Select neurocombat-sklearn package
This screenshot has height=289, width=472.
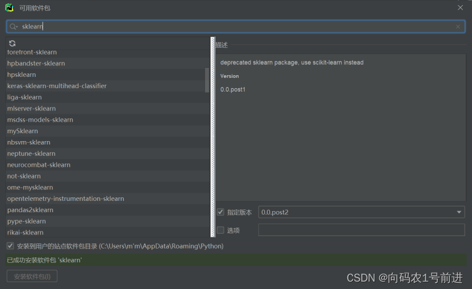click(108, 165)
